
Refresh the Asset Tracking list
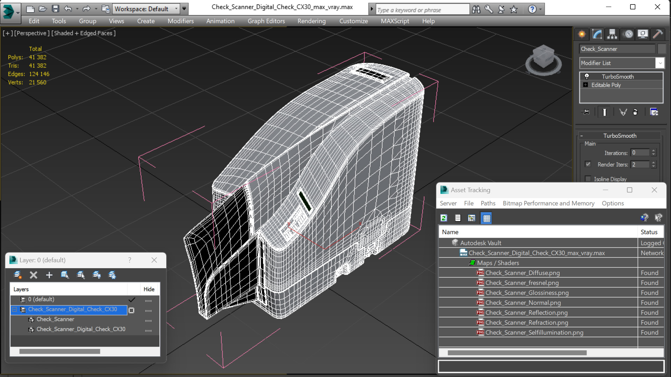(x=444, y=218)
